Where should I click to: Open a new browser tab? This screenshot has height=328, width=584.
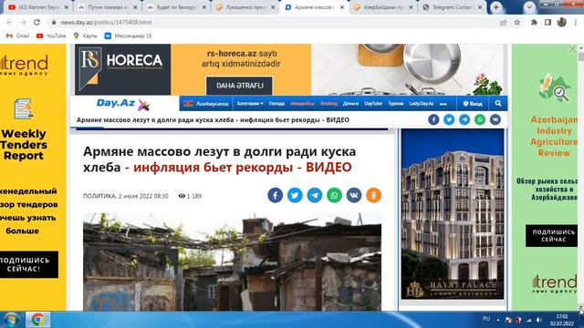(496, 7)
